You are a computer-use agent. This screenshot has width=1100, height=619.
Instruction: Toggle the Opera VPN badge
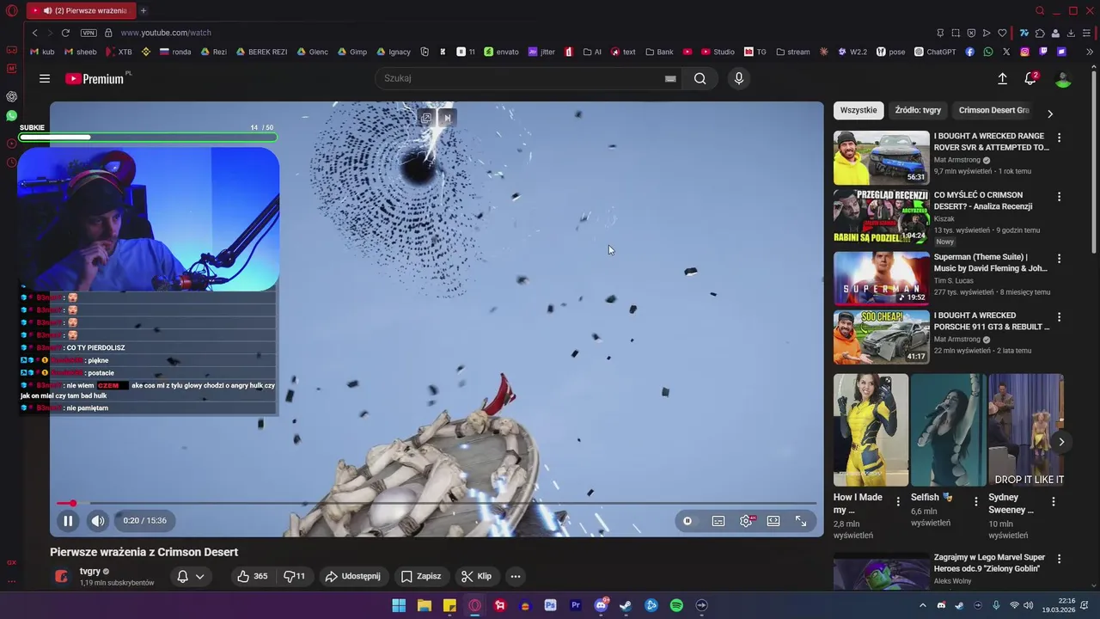click(x=89, y=33)
